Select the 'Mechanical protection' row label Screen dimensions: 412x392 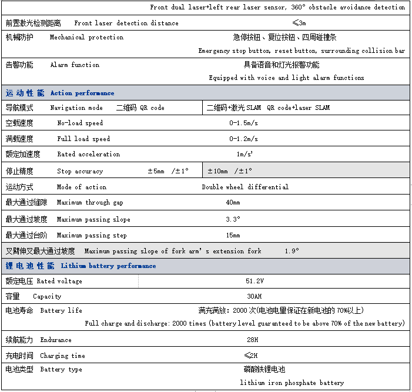click(x=86, y=37)
